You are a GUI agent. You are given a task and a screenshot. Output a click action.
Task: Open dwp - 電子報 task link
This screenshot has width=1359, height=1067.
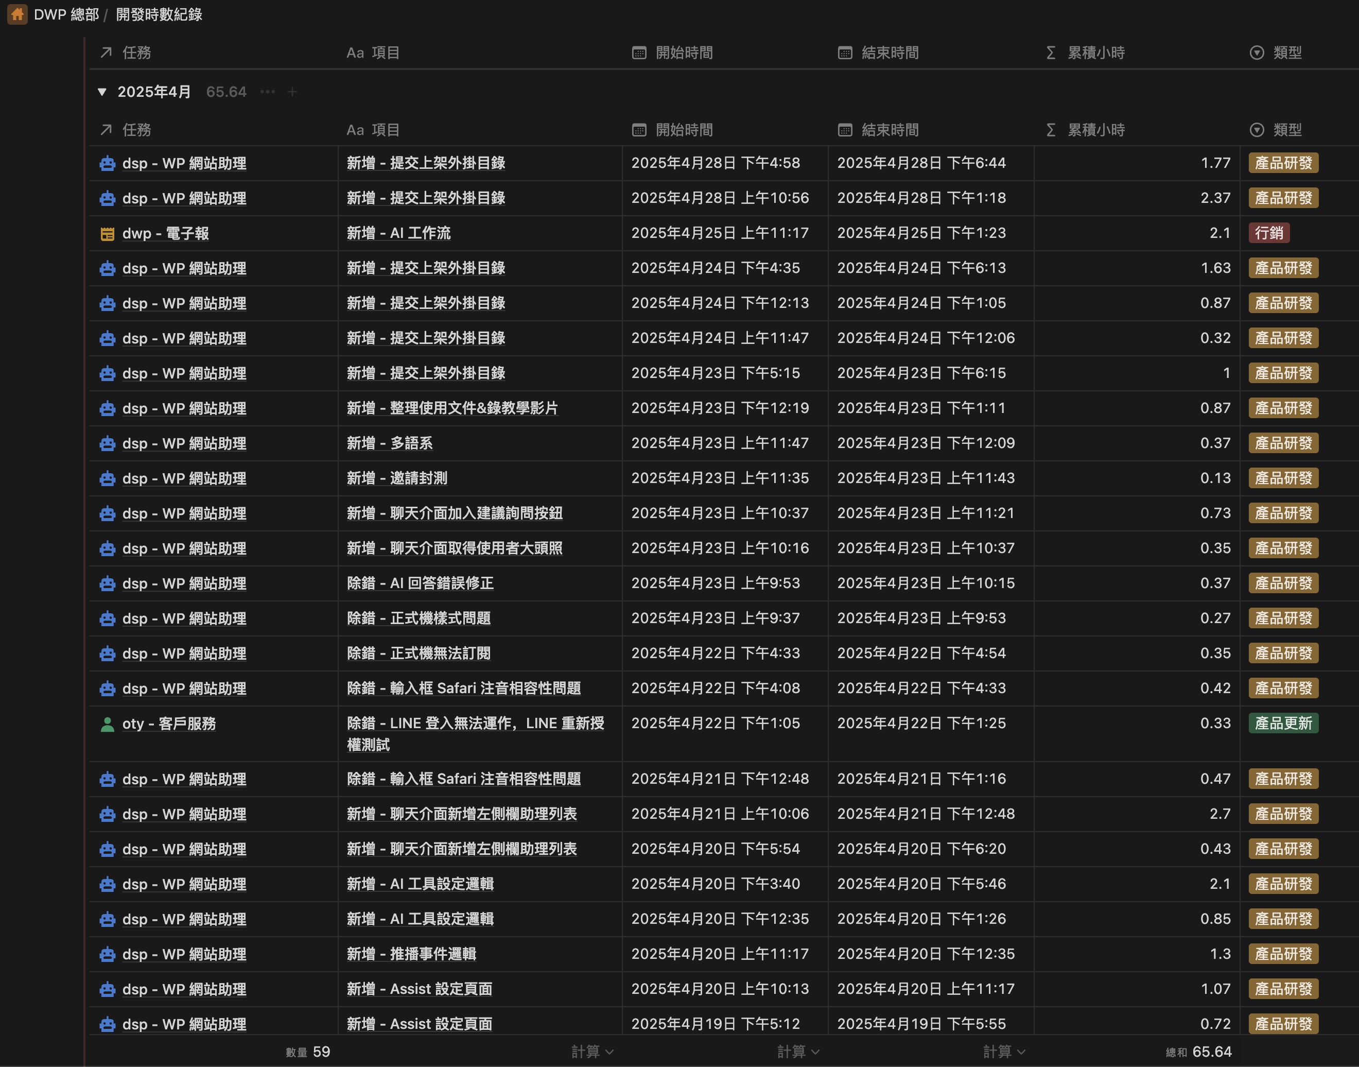click(x=166, y=234)
